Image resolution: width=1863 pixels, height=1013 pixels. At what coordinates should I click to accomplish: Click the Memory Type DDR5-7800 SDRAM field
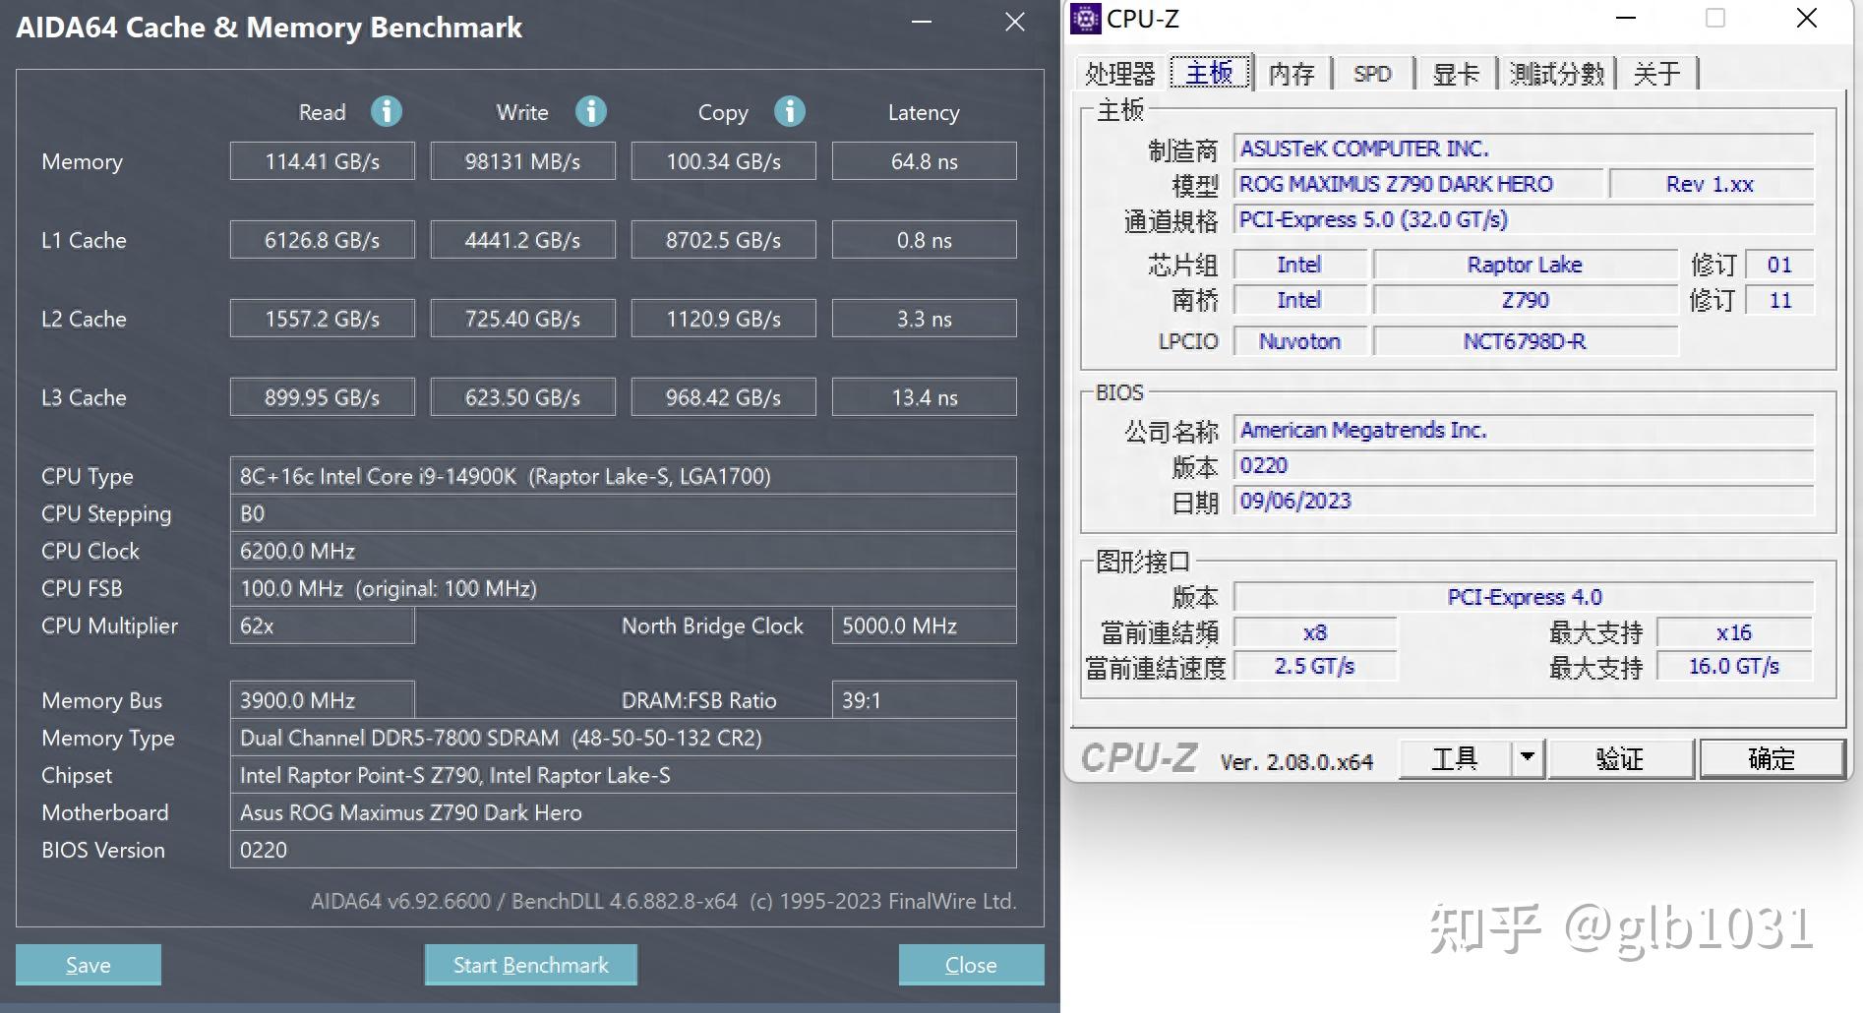624,738
